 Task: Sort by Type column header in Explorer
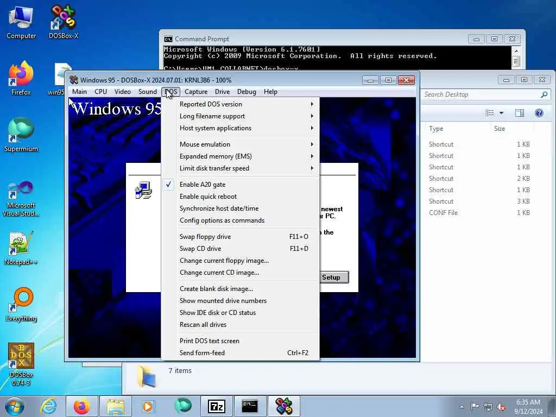pyautogui.click(x=458, y=129)
